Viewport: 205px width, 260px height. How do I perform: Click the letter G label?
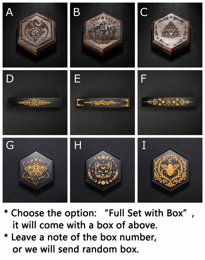click(10, 145)
